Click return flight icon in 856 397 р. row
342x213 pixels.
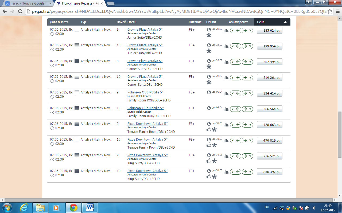point(247,172)
